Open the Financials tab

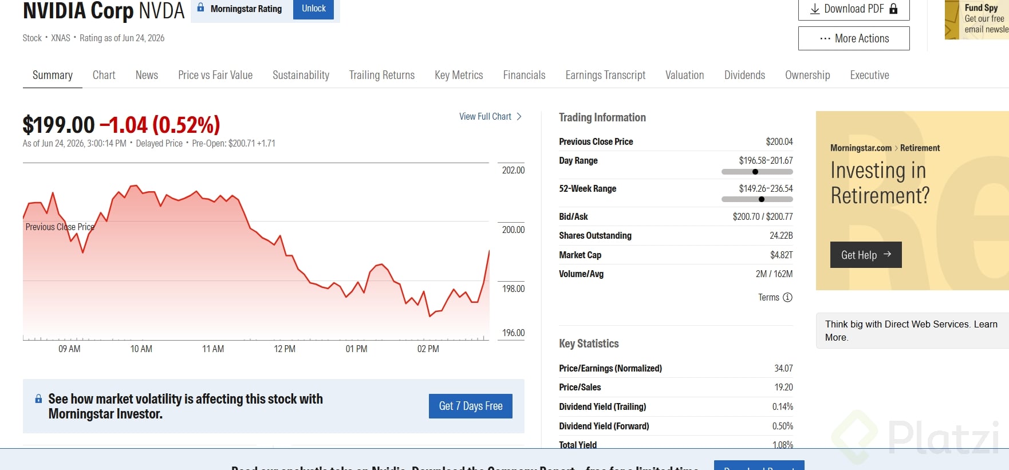[x=524, y=75]
